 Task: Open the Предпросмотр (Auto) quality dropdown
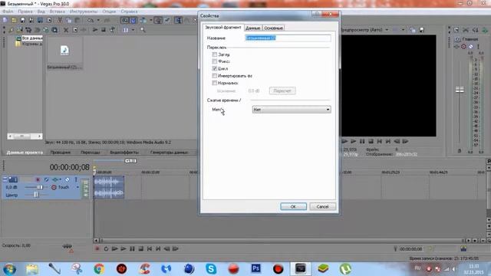click(387, 30)
